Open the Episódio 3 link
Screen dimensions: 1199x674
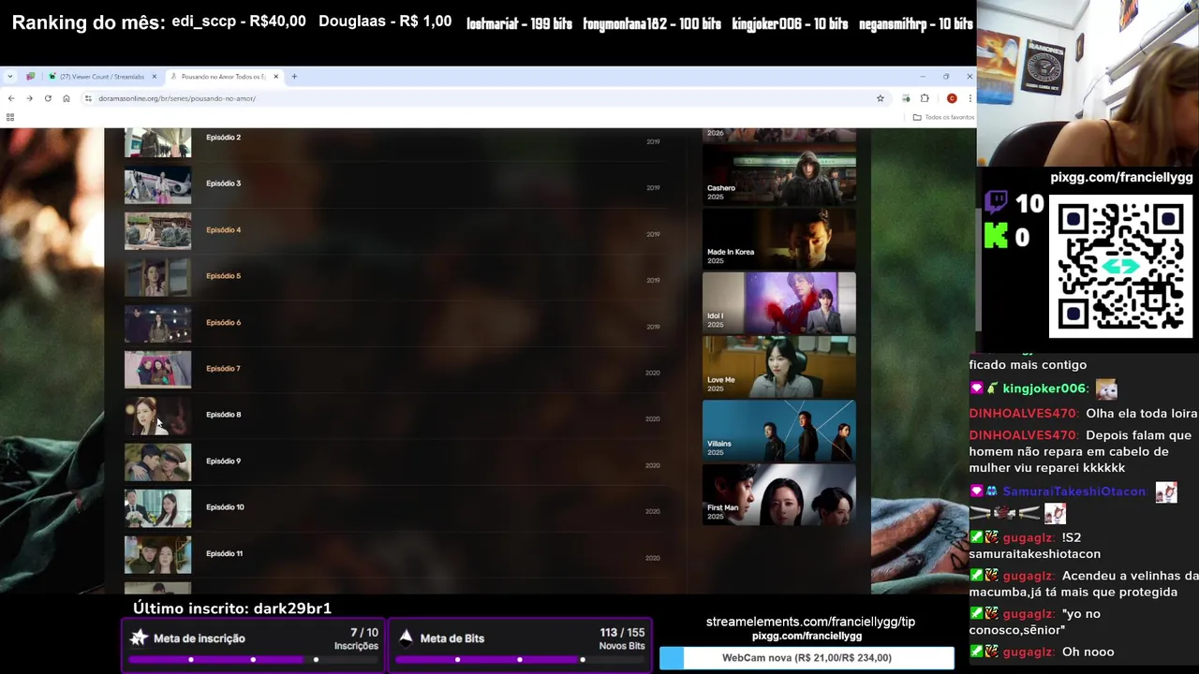point(223,183)
